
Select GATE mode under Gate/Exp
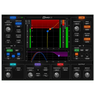pos(18,23)
